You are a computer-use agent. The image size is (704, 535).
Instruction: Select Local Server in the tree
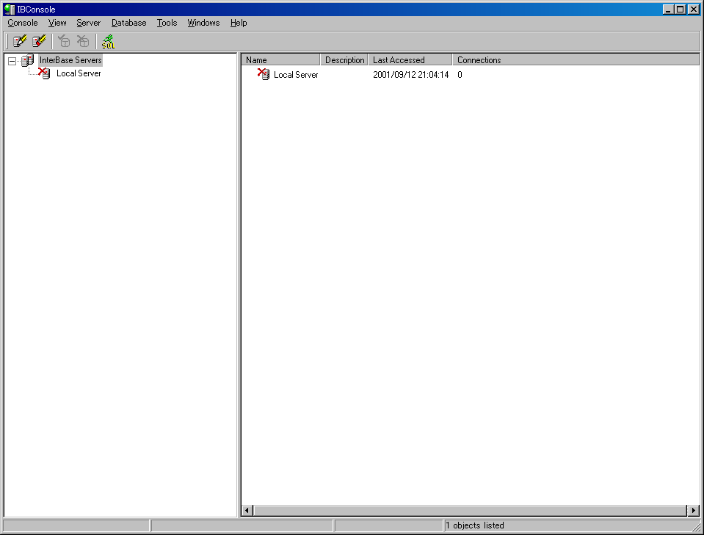click(x=79, y=73)
